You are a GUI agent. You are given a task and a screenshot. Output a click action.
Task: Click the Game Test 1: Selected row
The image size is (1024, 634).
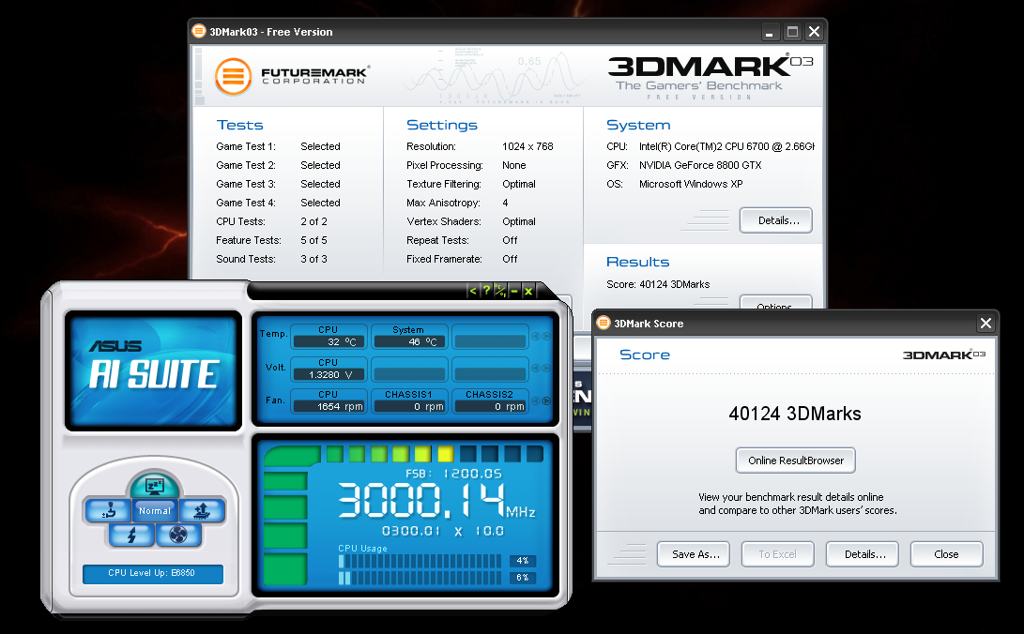point(278,146)
